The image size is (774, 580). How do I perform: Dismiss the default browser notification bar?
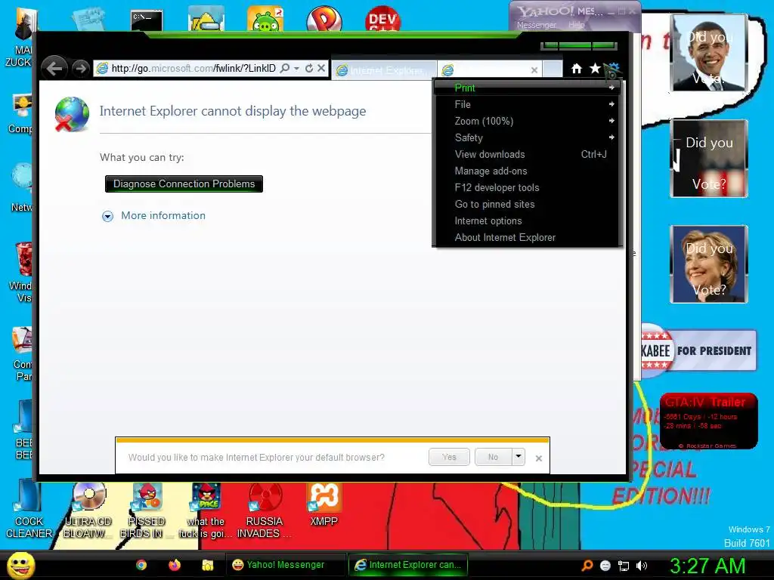tap(539, 458)
